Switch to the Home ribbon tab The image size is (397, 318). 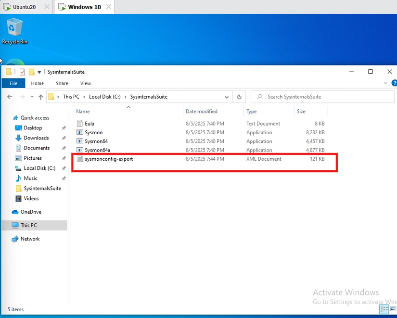click(37, 83)
